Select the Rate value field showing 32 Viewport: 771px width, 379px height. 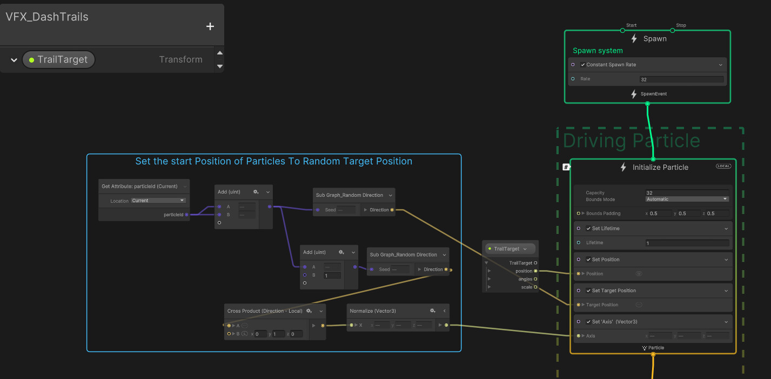[x=682, y=79]
